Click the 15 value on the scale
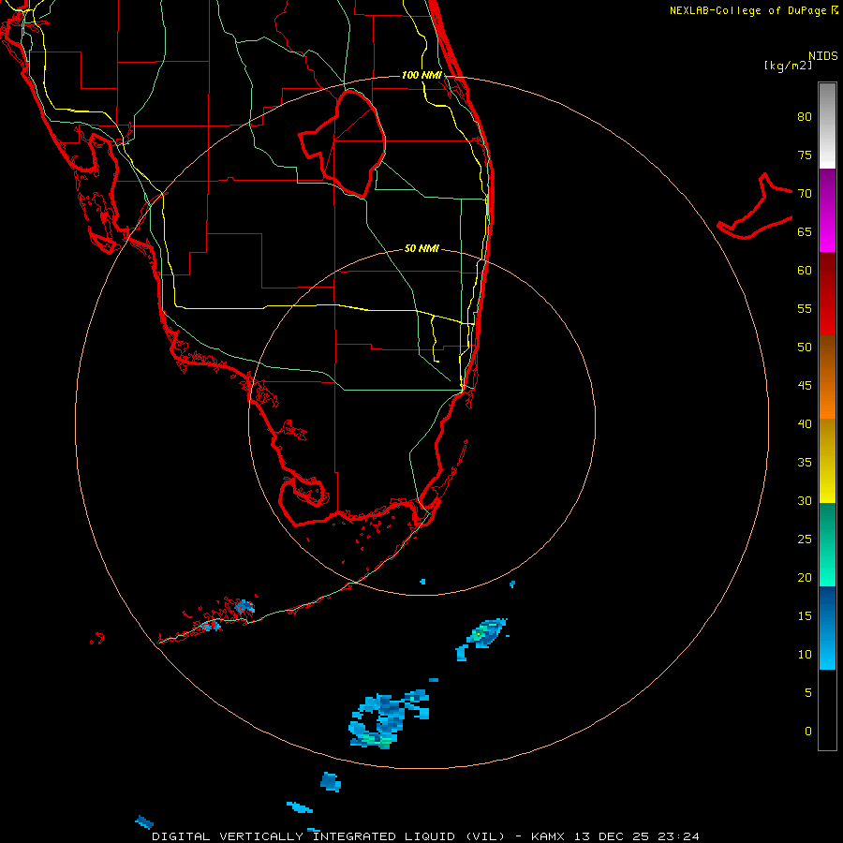This screenshot has width=843, height=843. tap(805, 616)
